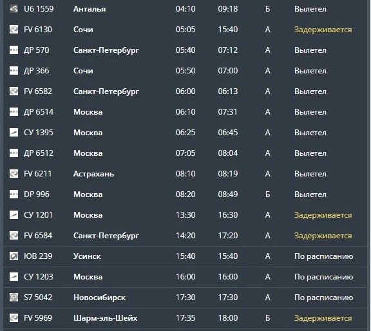
Task: Click the S7 airline icon beside S7 5042
Action: [14, 297]
